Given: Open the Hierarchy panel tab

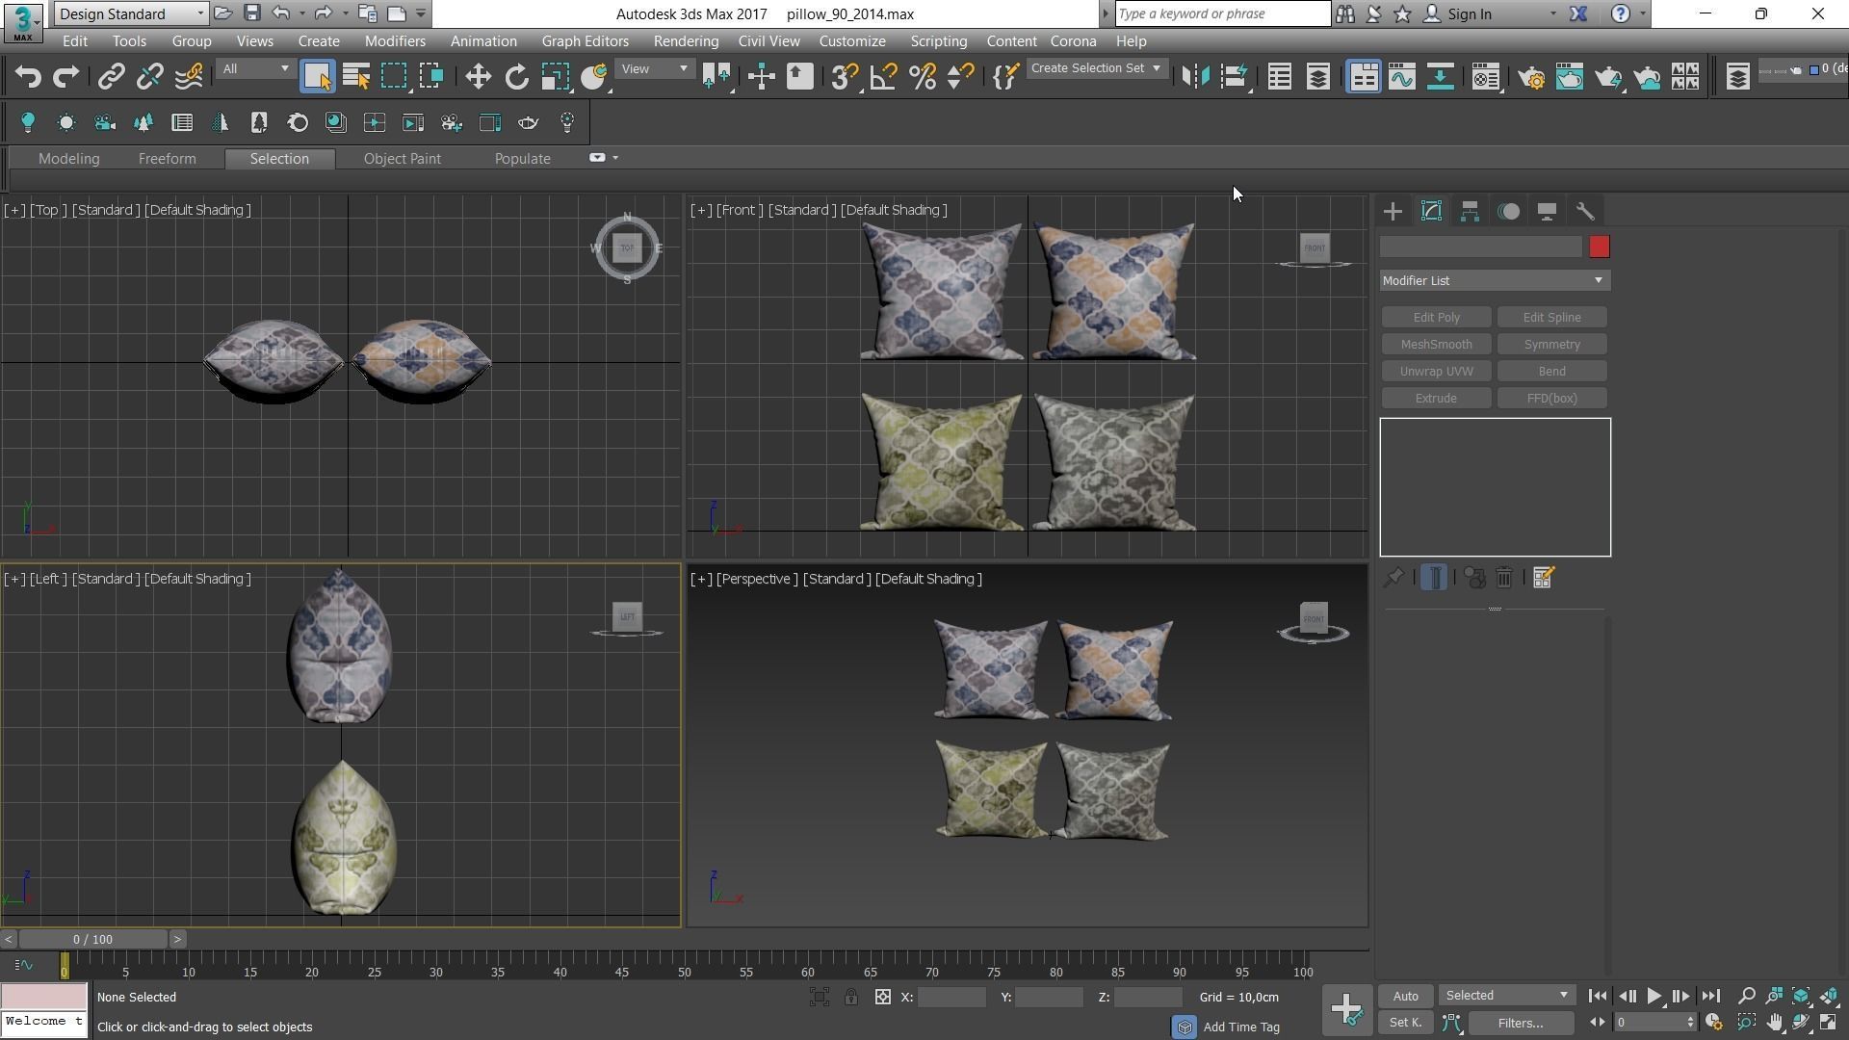Looking at the screenshot, I should (1470, 211).
